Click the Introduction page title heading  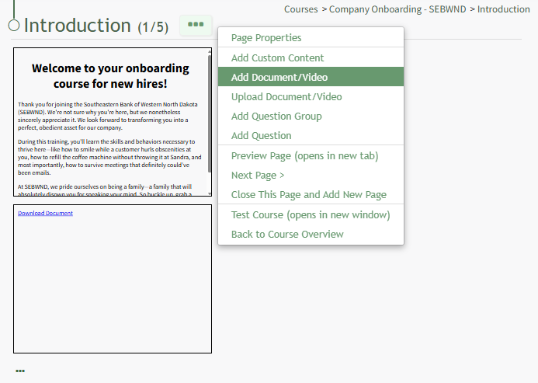(77, 26)
